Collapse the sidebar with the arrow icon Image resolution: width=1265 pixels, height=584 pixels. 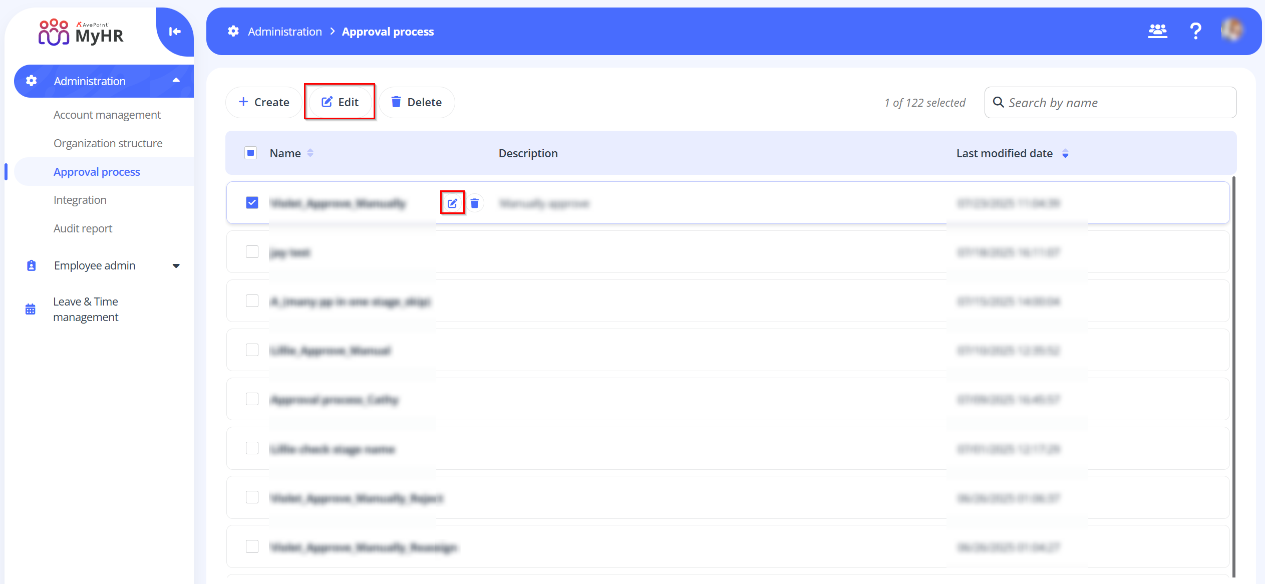[175, 32]
